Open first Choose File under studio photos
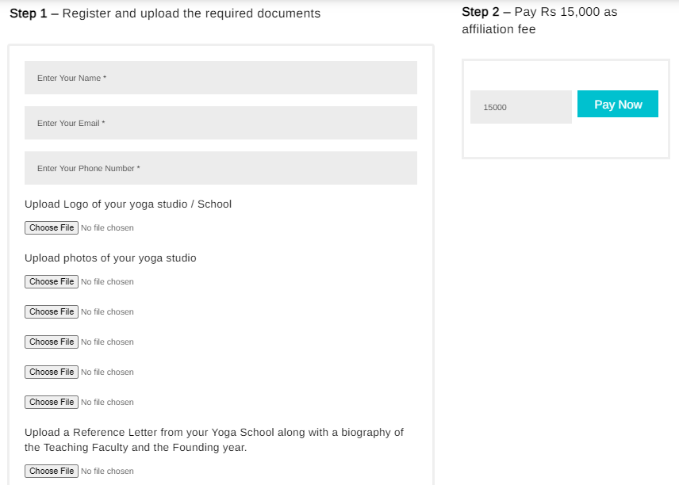 click(x=52, y=281)
